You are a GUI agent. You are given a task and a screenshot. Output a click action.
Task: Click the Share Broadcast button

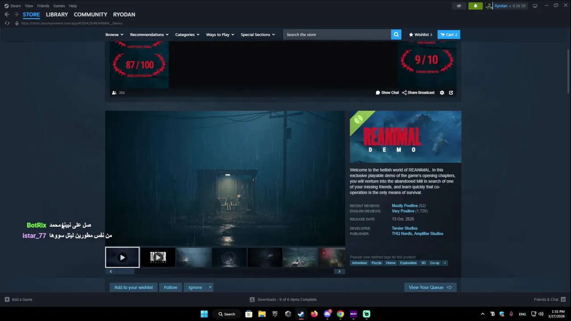[x=418, y=93]
